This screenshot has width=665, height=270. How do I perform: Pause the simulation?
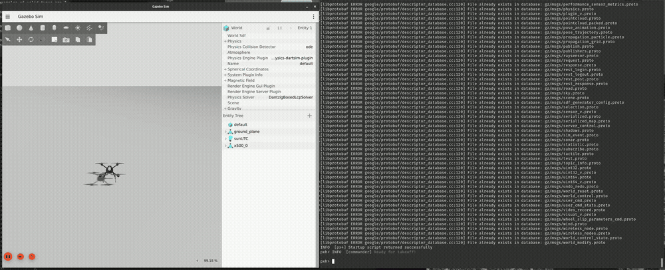click(8, 256)
